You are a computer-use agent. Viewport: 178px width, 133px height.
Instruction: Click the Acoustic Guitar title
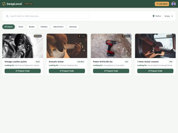pos(56,62)
